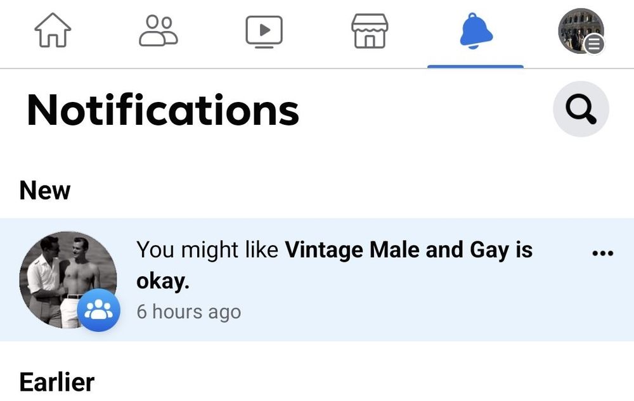Tap the 'Notifications' page heading
Viewport: 634px width, 401px height.
(x=163, y=110)
